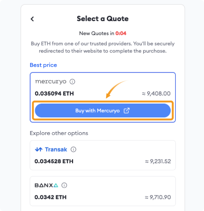The image size is (204, 211).
Task: Click the BANXA logo
Action: click(x=46, y=185)
